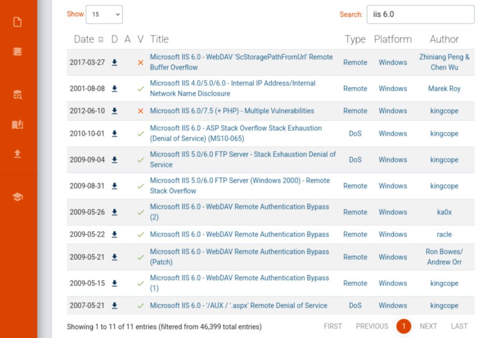Click author ka0x

(x=445, y=212)
